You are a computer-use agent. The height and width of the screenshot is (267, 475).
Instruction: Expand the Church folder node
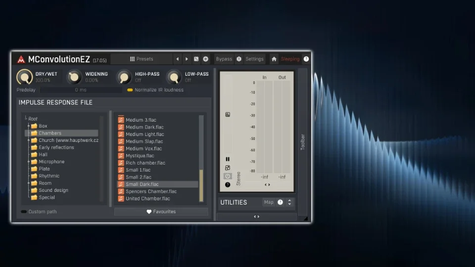pos(29,140)
